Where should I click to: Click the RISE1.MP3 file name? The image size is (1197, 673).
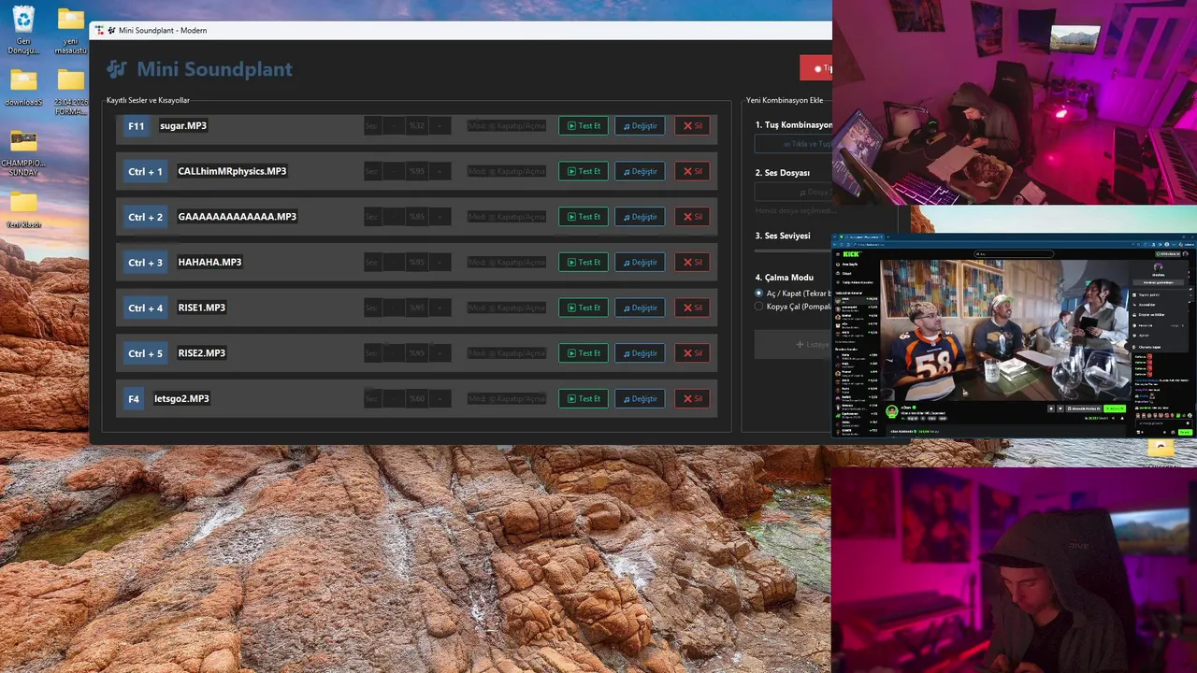pos(202,308)
